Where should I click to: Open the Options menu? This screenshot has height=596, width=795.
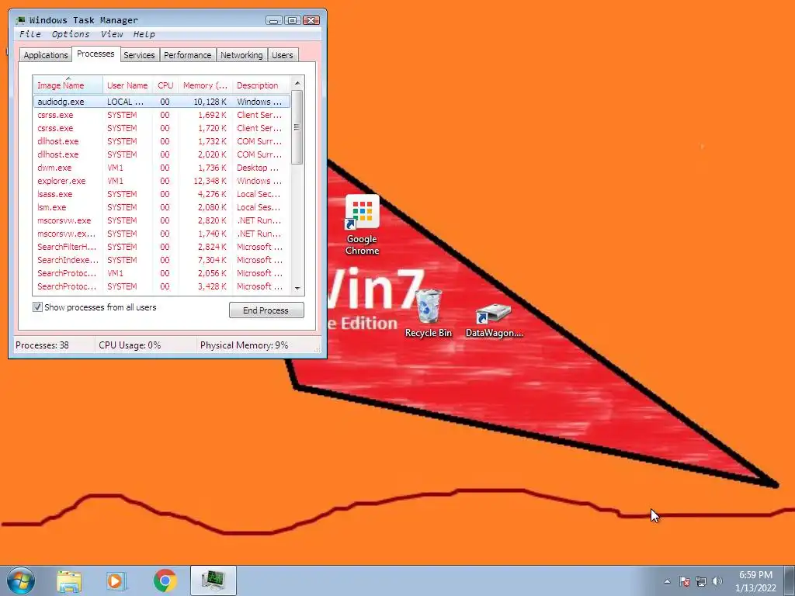(71, 34)
